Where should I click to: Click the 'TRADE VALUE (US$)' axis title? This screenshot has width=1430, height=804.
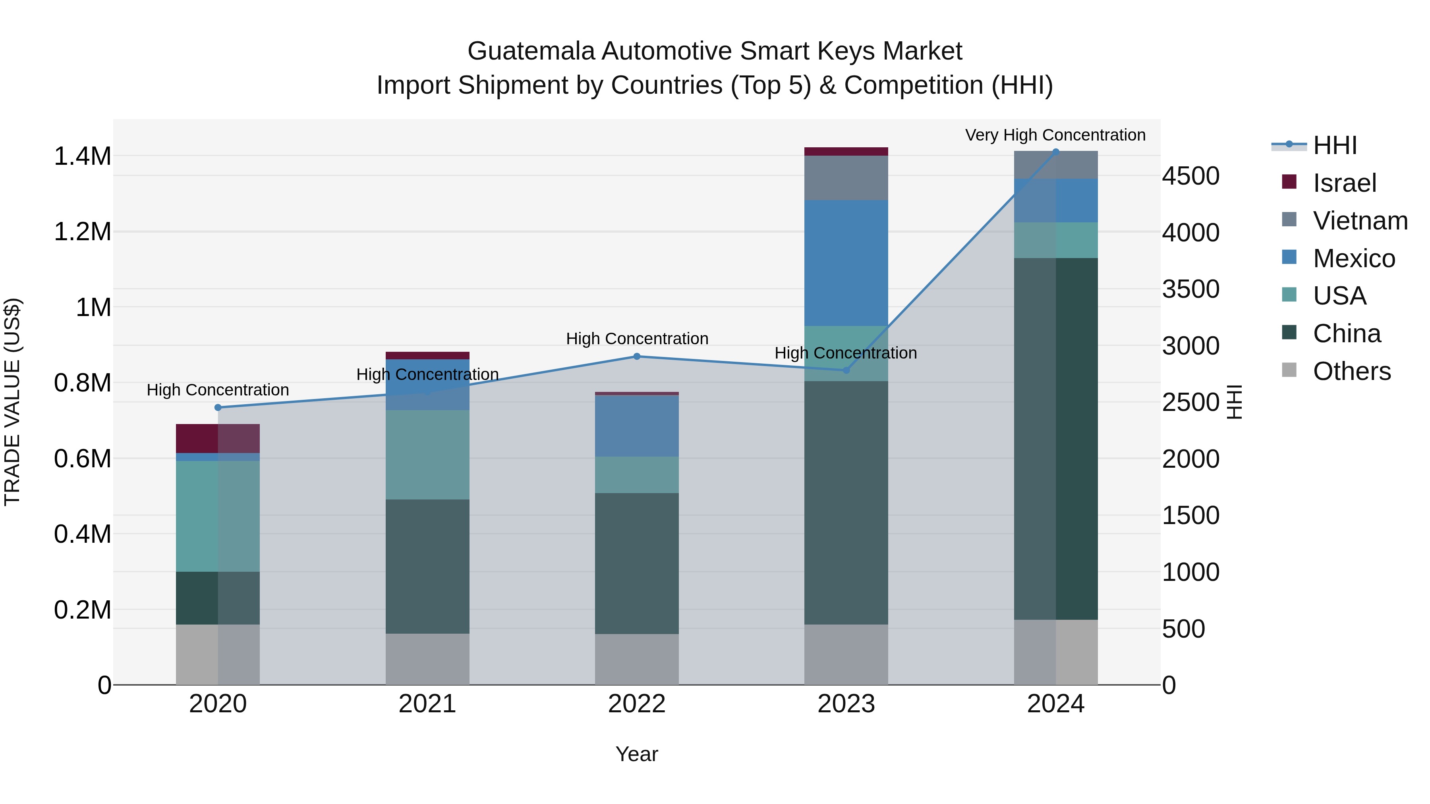pyautogui.click(x=12, y=402)
